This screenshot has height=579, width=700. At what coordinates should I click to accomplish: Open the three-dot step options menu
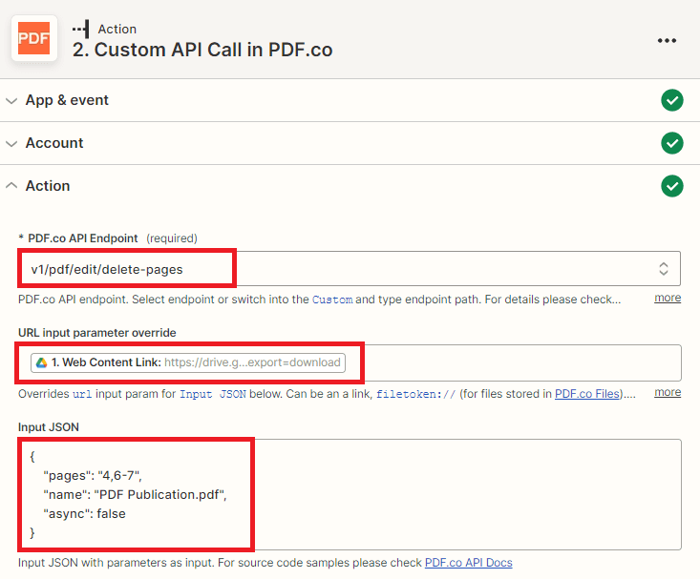point(667,40)
